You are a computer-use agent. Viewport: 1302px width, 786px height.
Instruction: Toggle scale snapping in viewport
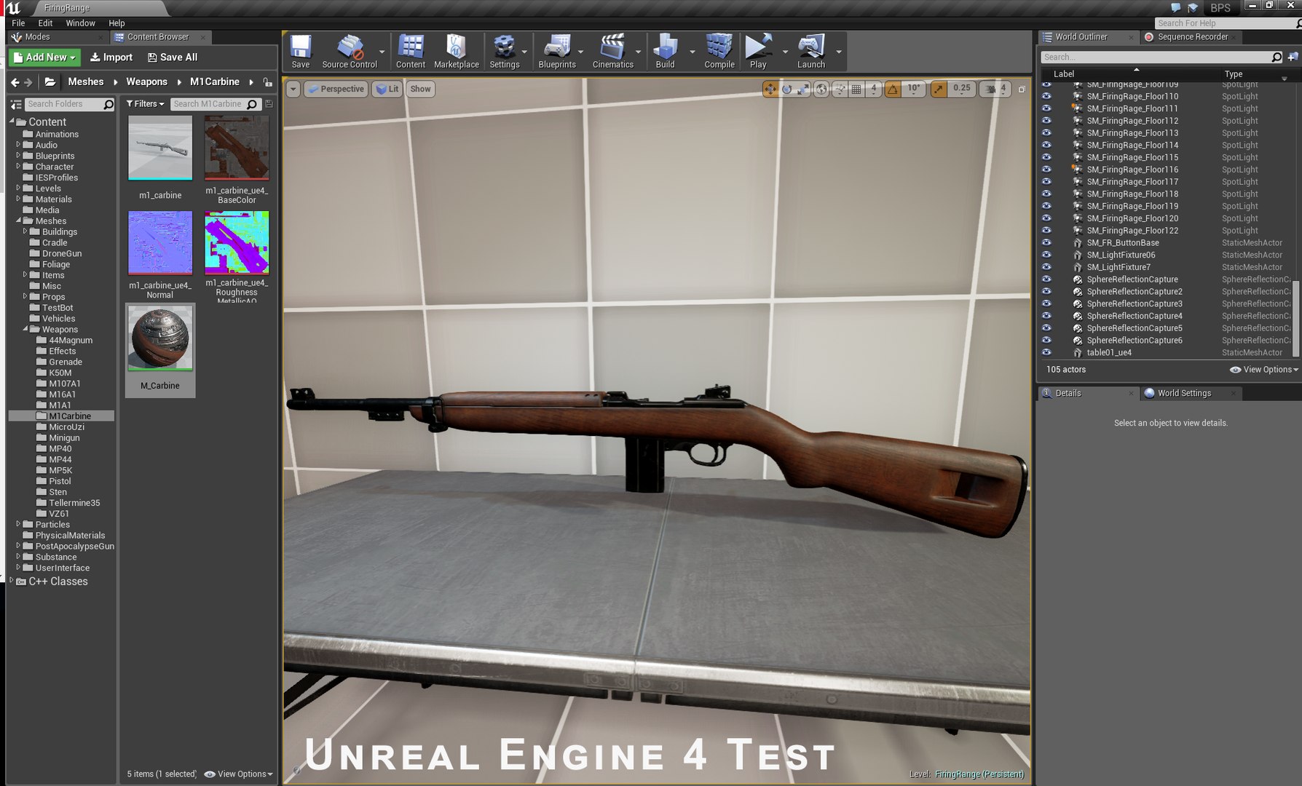pyautogui.click(x=939, y=89)
